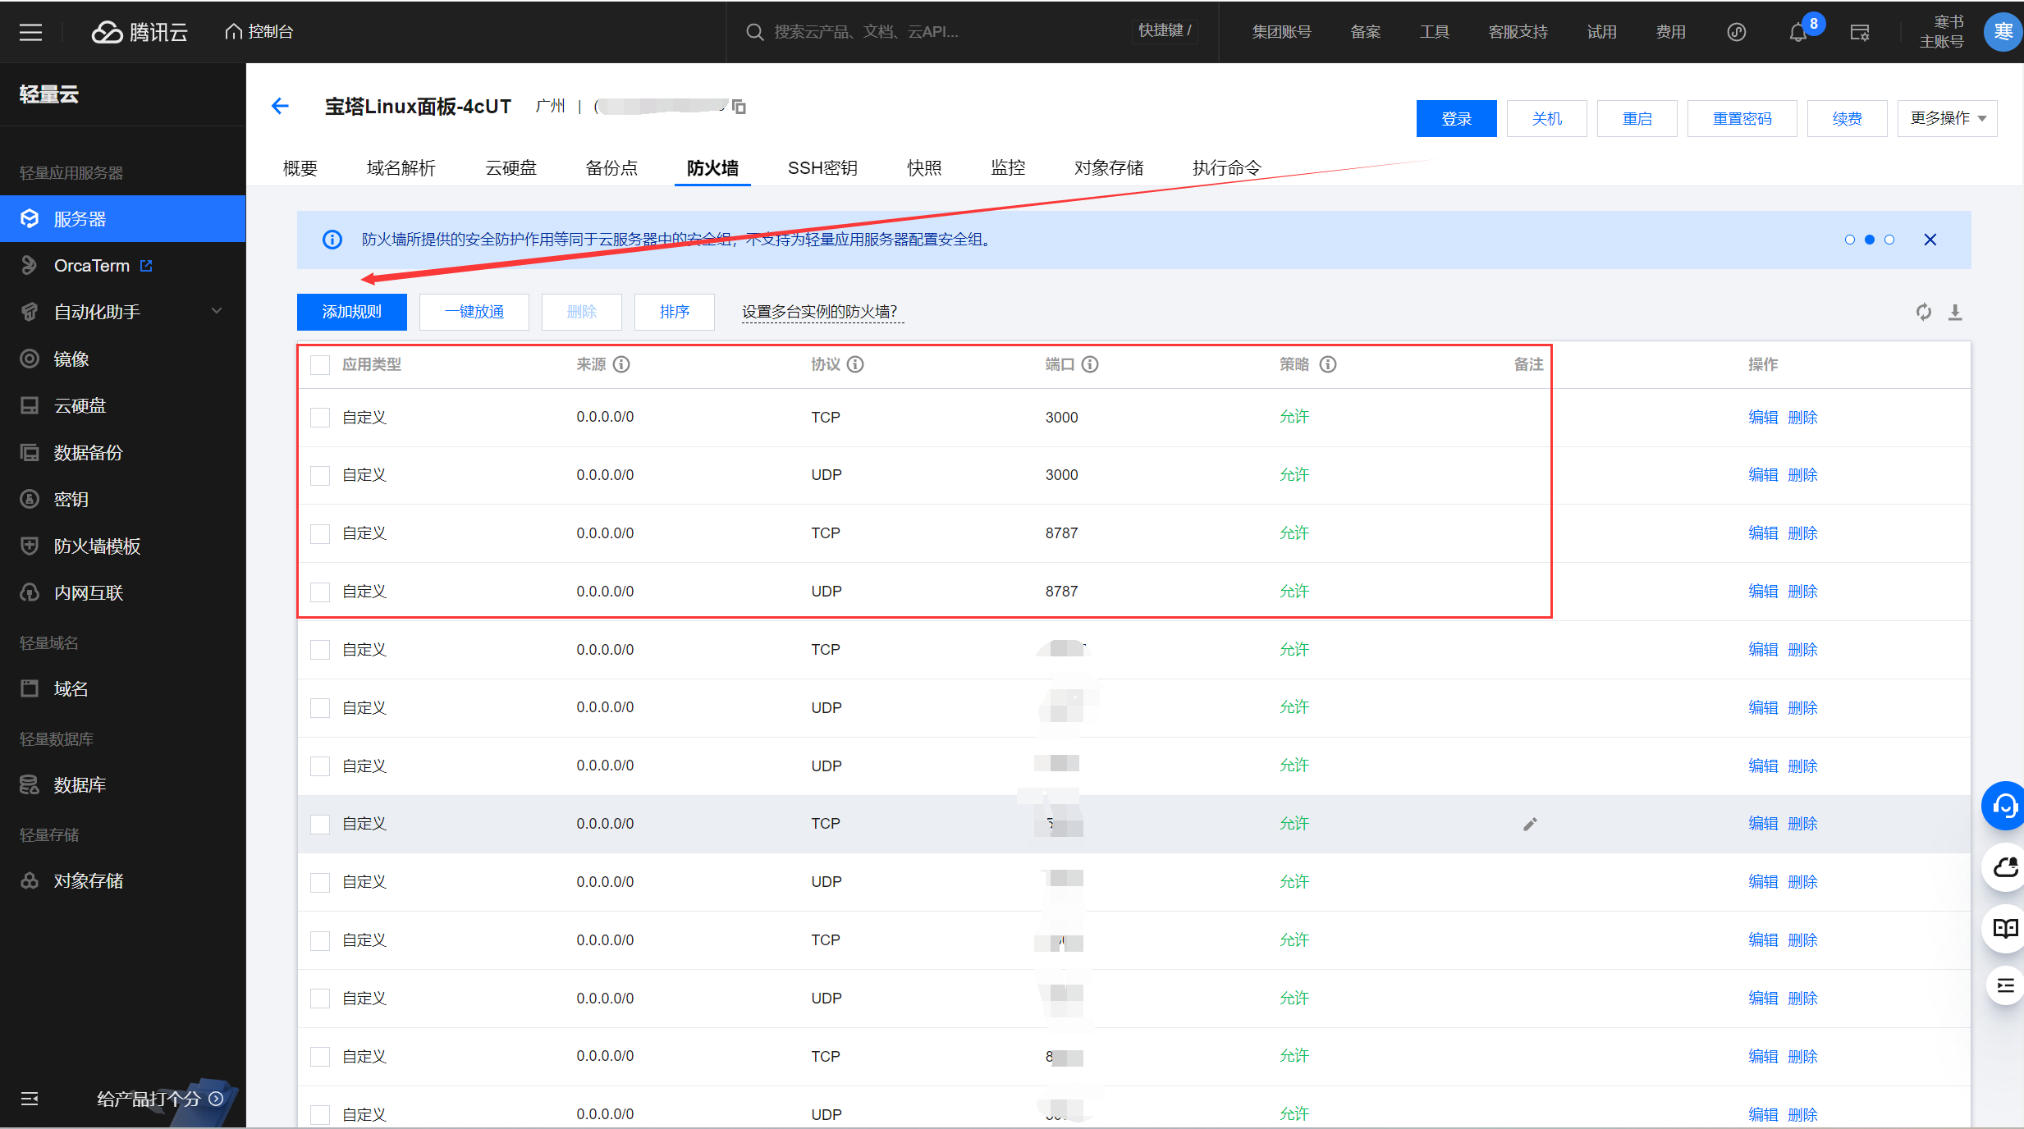The width and height of the screenshot is (2024, 1129).
Task: Click the 登录 button
Action: tap(1456, 119)
